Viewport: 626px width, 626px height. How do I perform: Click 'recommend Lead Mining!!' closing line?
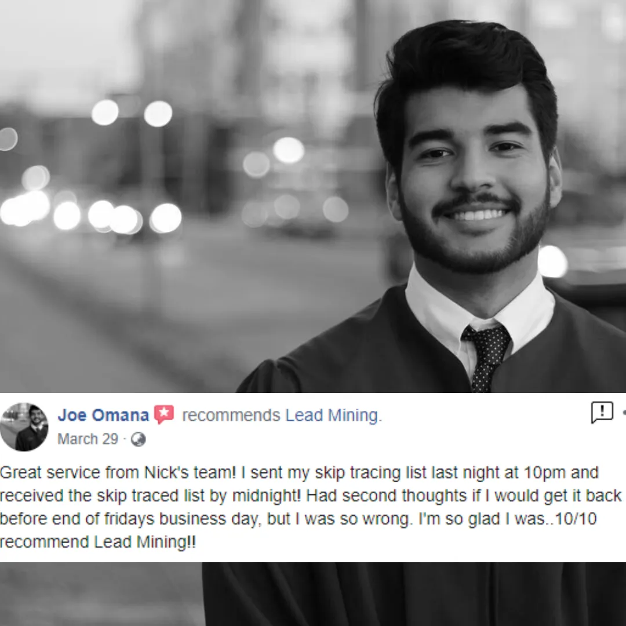tap(98, 542)
